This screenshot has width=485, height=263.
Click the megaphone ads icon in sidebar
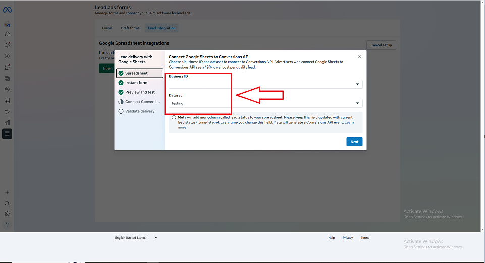(x=7, y=111)
